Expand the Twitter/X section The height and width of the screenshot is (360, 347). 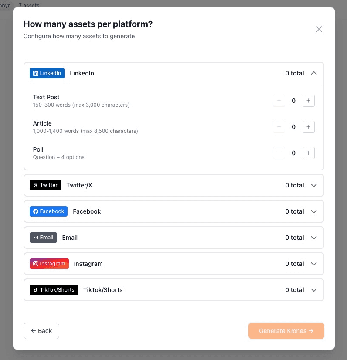tap(314, 185)
